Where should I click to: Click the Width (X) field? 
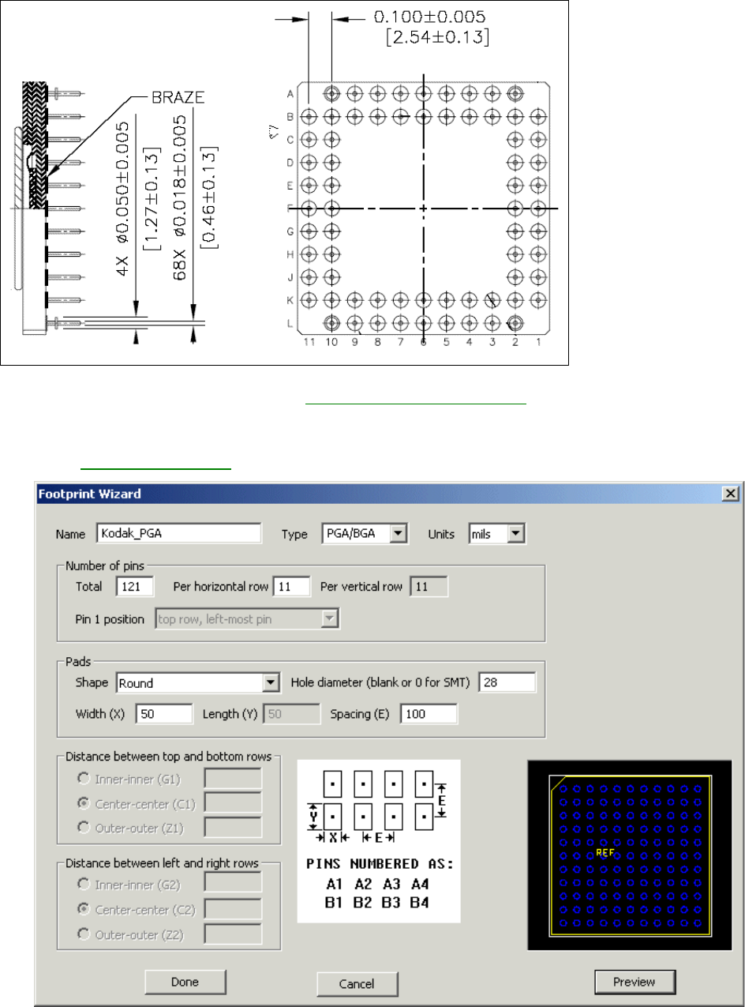point(164,714)
